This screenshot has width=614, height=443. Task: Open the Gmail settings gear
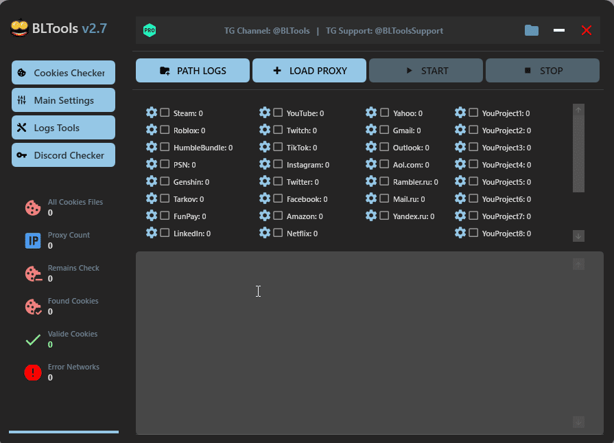tap(371, 130)
